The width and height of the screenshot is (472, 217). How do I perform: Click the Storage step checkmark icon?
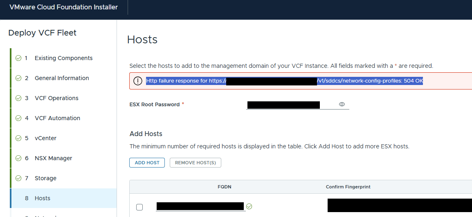[18, 178]
